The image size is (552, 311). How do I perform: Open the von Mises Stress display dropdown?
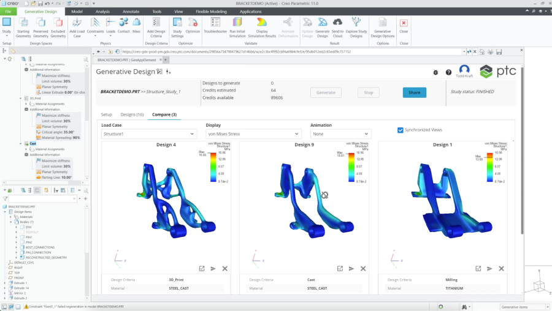pos(254,133)
